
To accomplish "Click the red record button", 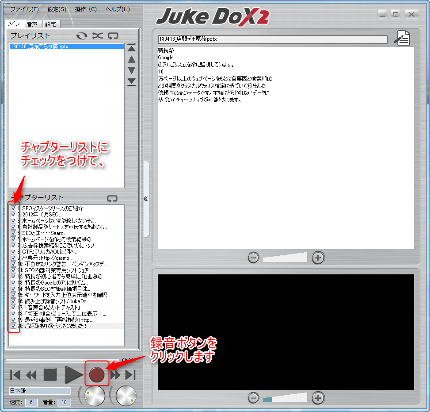I will [97, 375].
